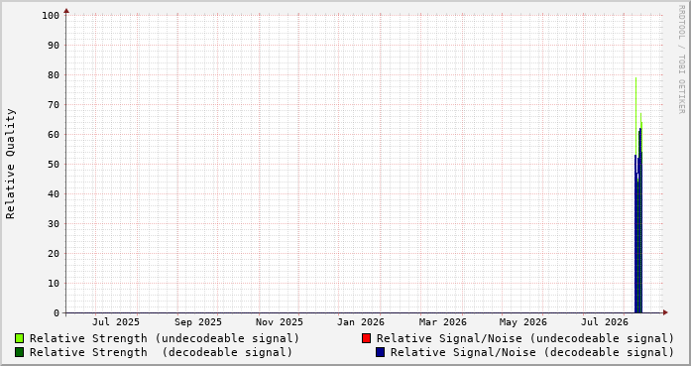Click the light green undecodeable strength swatch
The width and height of the screenshot is (691, 366).
20,338
